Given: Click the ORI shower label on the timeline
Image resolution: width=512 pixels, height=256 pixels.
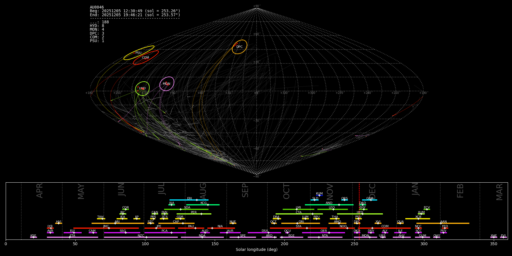Looking at the screenshot, I should coord(301,222).
